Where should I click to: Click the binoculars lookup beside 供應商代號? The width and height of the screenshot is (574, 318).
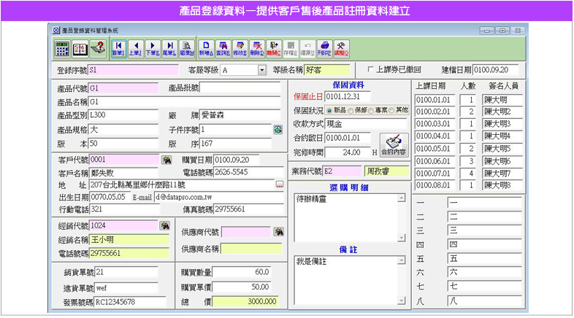pyautogui.click(x=278, y=232)
